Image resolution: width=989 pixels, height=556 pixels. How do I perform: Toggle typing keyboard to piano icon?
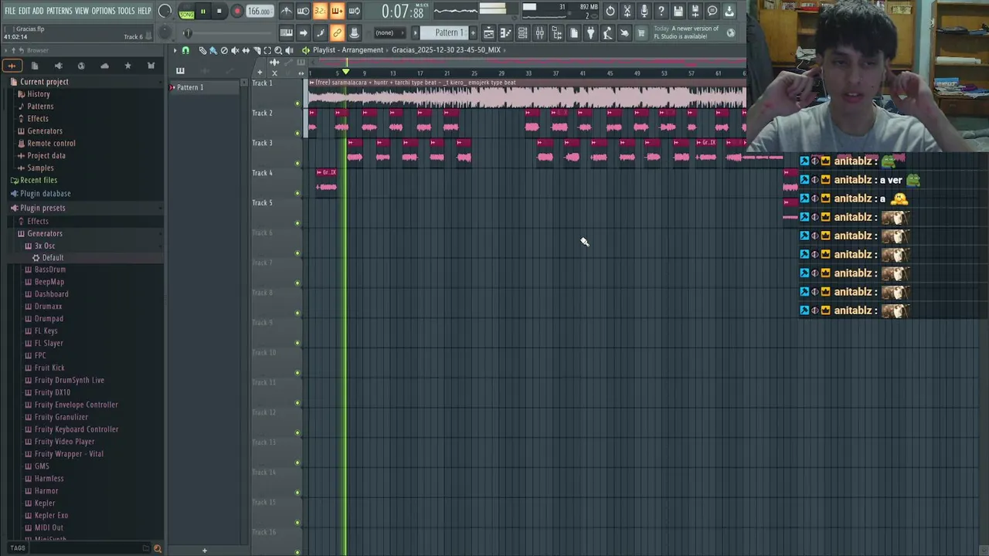pyautogui.click(x=286, y=32)
